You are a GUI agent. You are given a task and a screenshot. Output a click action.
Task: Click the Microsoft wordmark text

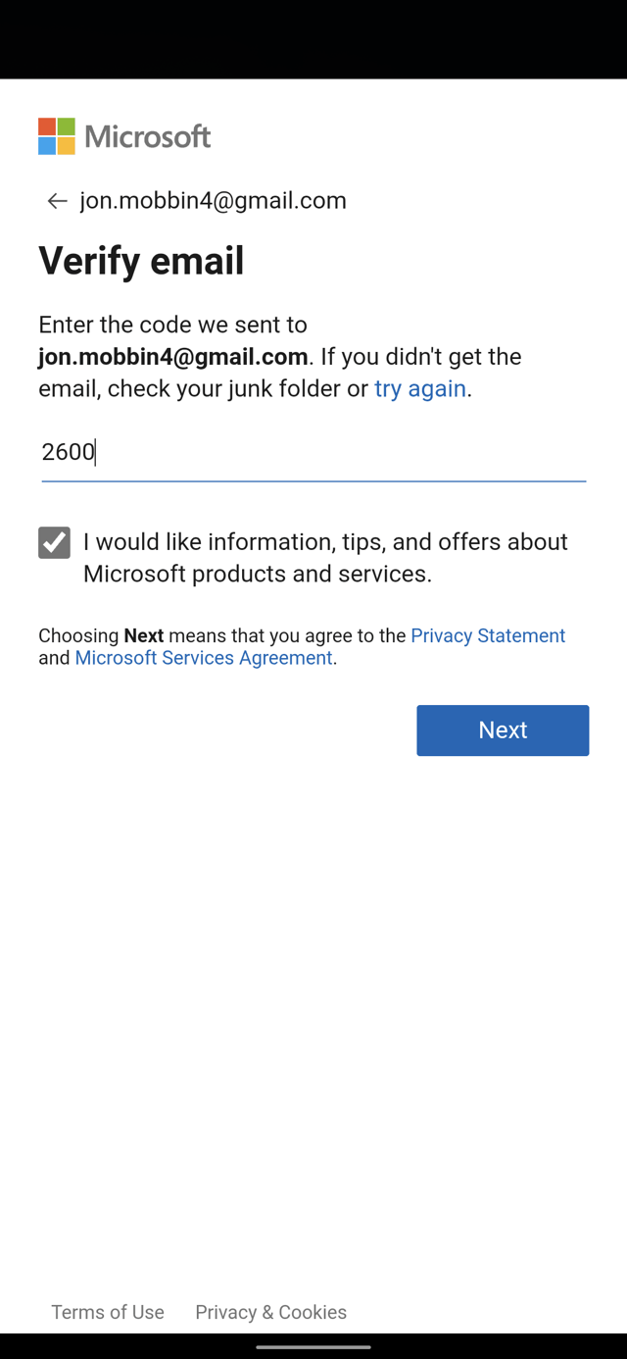click(x=148, y=136)
